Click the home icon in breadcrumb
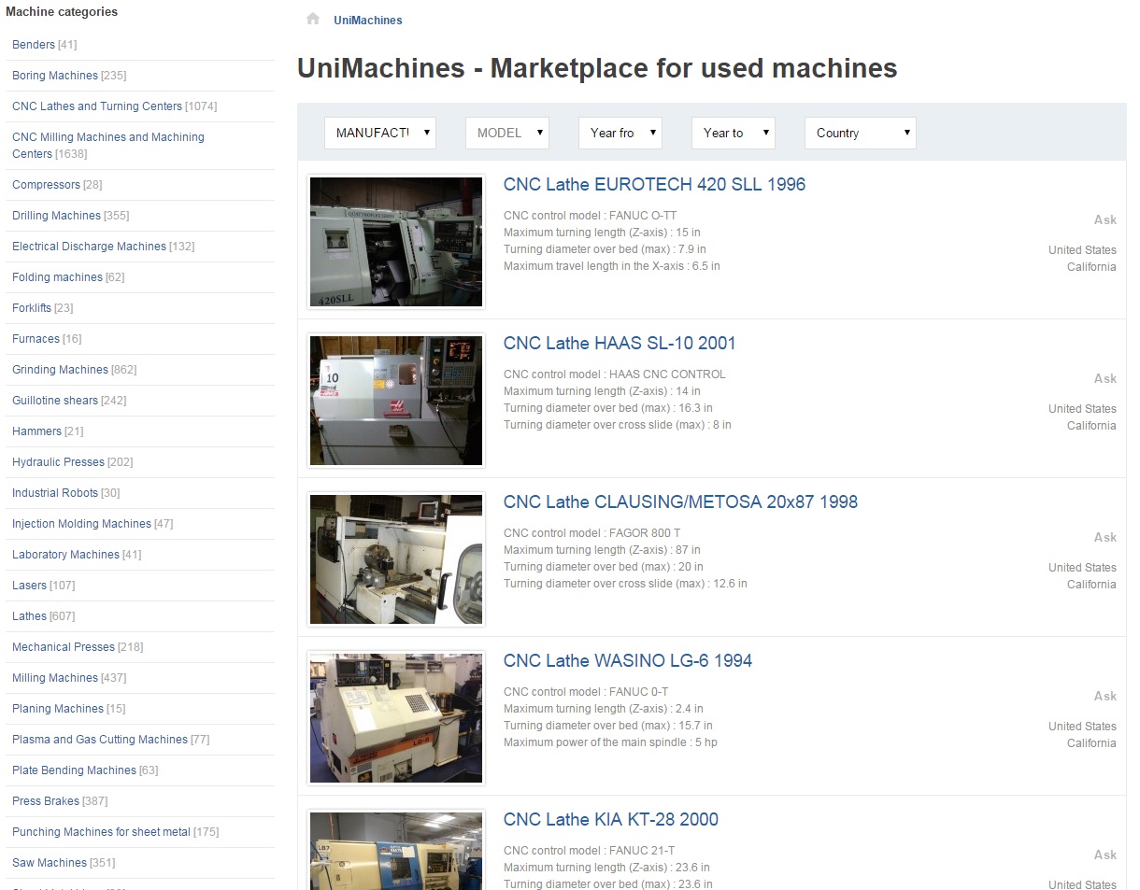The image size is (1140, 890). (313, 19)
